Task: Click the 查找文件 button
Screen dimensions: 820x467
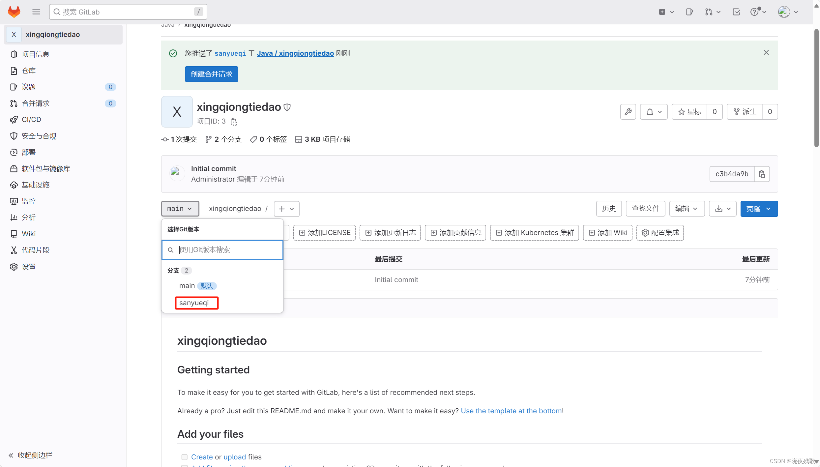Action: click(x=645, y=209)
